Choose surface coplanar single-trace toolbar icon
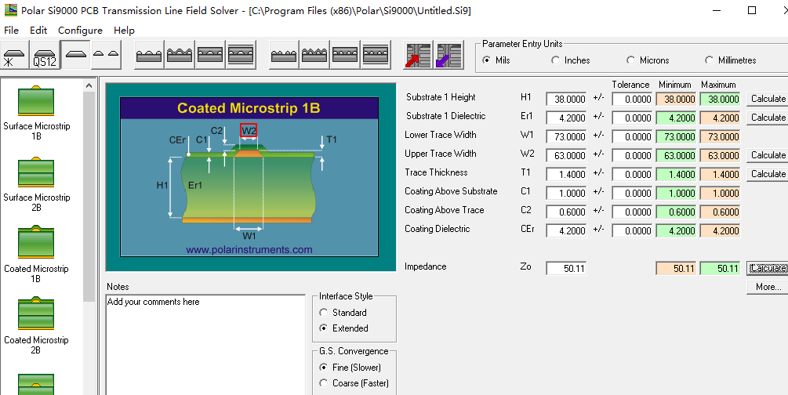Viewport: 788px width, 395px height. coord(149,55)
